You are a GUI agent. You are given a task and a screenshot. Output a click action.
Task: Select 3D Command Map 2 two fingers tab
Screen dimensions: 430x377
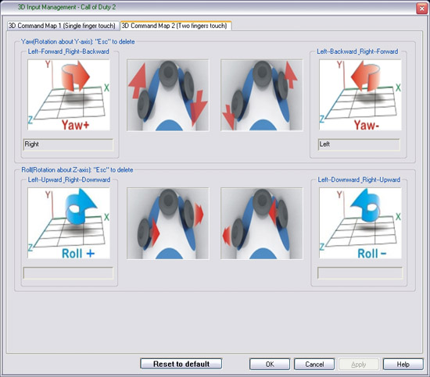pos(175,26)
